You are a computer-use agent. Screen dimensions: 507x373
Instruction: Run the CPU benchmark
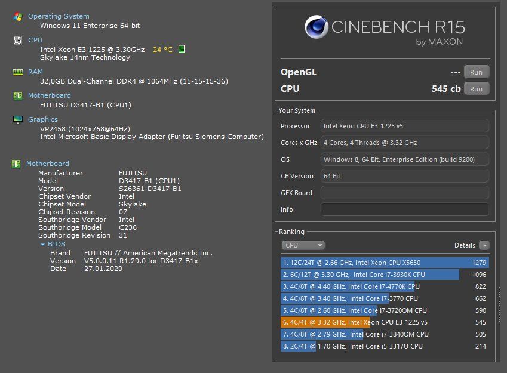[477, 89]
